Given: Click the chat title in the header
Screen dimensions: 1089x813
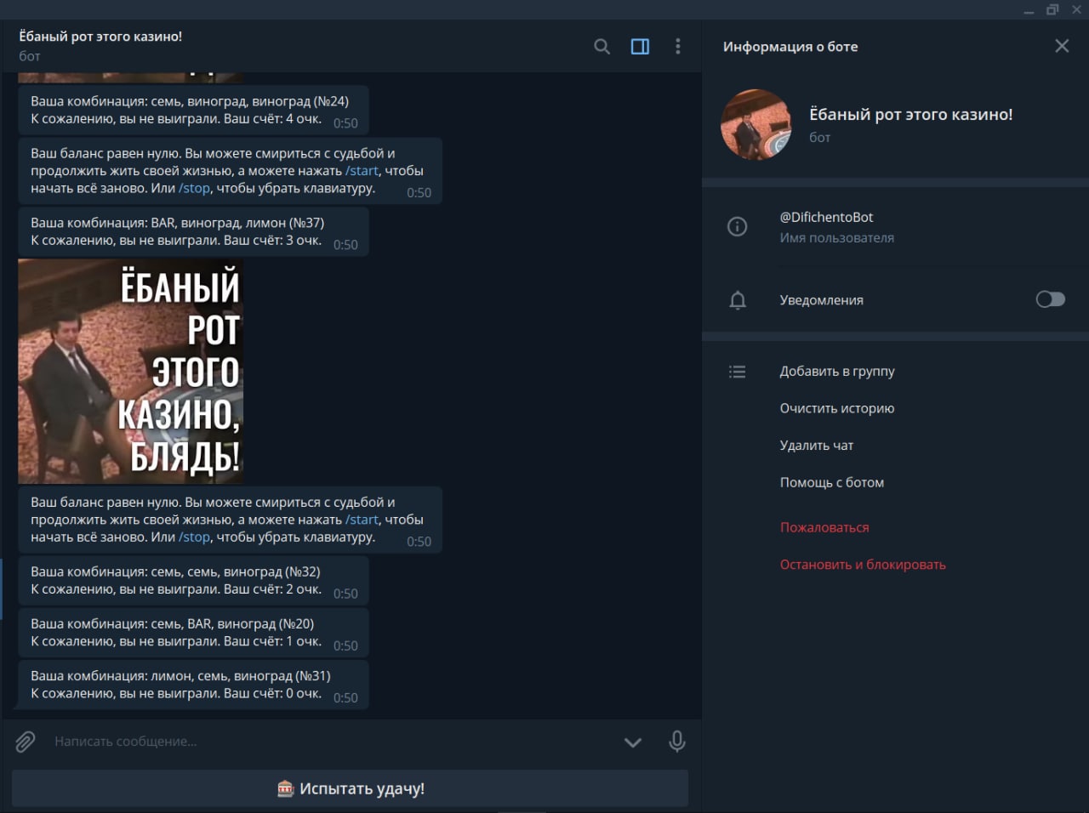Looking at the screenshot, I should [100, 37].
